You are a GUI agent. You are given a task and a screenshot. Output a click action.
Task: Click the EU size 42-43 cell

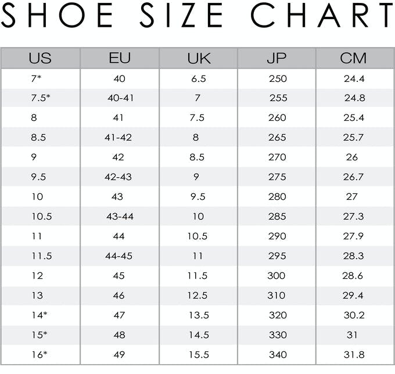(x=120, y=177)
